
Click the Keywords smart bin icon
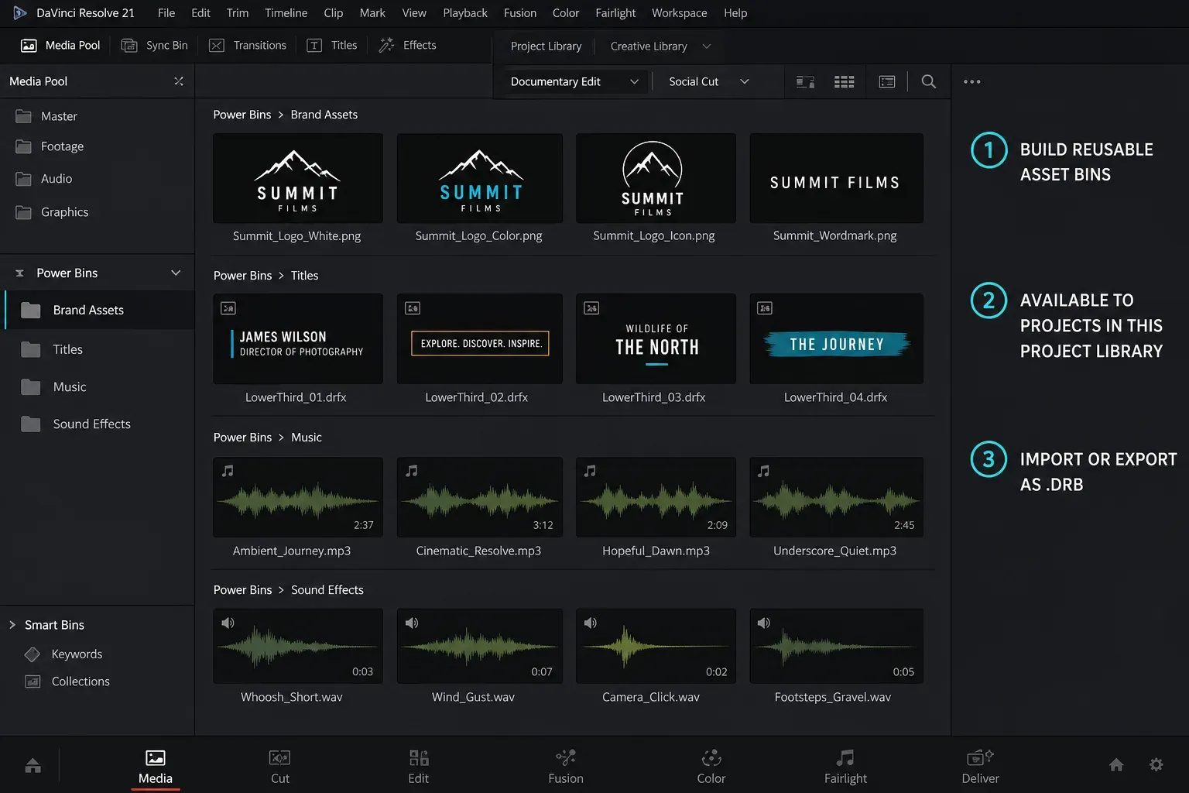tap(33, 654)
